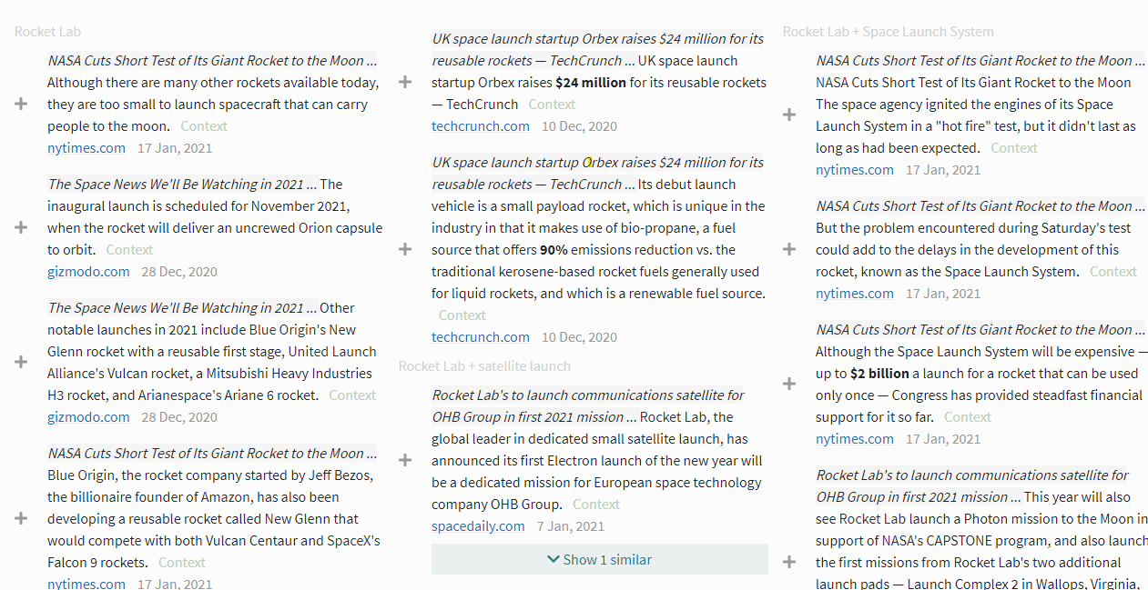Open Context for 'uncrewed Orion capsule' snippet
Viewport: 1148px width, 590px height.
coord(129,250)
